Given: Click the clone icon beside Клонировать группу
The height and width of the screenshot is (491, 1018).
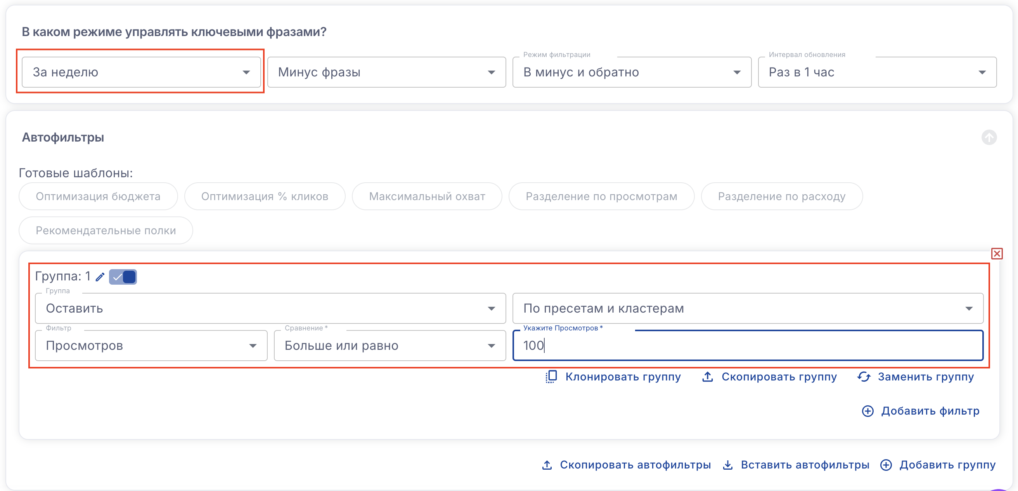Looking at the screenshot, I should point(551,377).
